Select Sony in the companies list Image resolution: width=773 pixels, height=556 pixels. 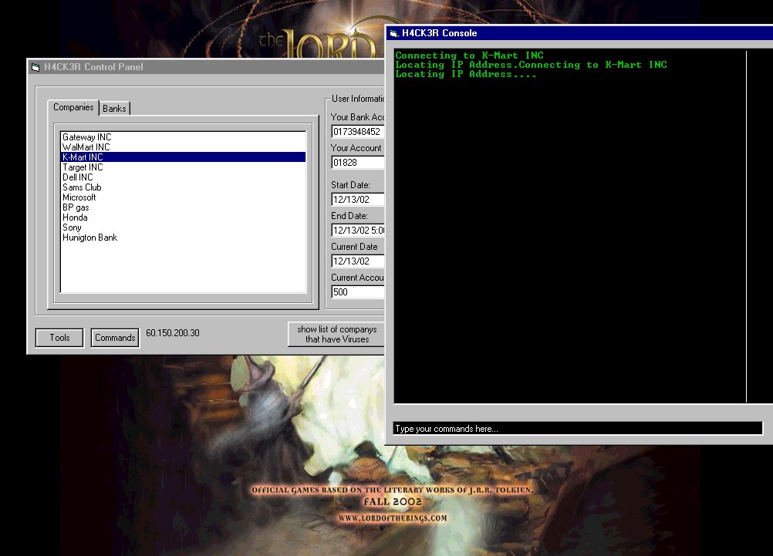point(72,227)
